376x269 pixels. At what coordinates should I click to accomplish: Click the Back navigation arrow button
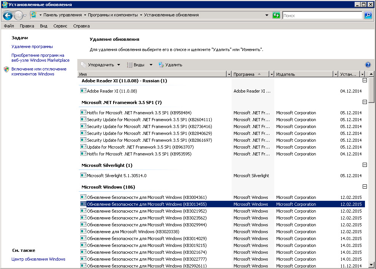(x=8, y=15)
